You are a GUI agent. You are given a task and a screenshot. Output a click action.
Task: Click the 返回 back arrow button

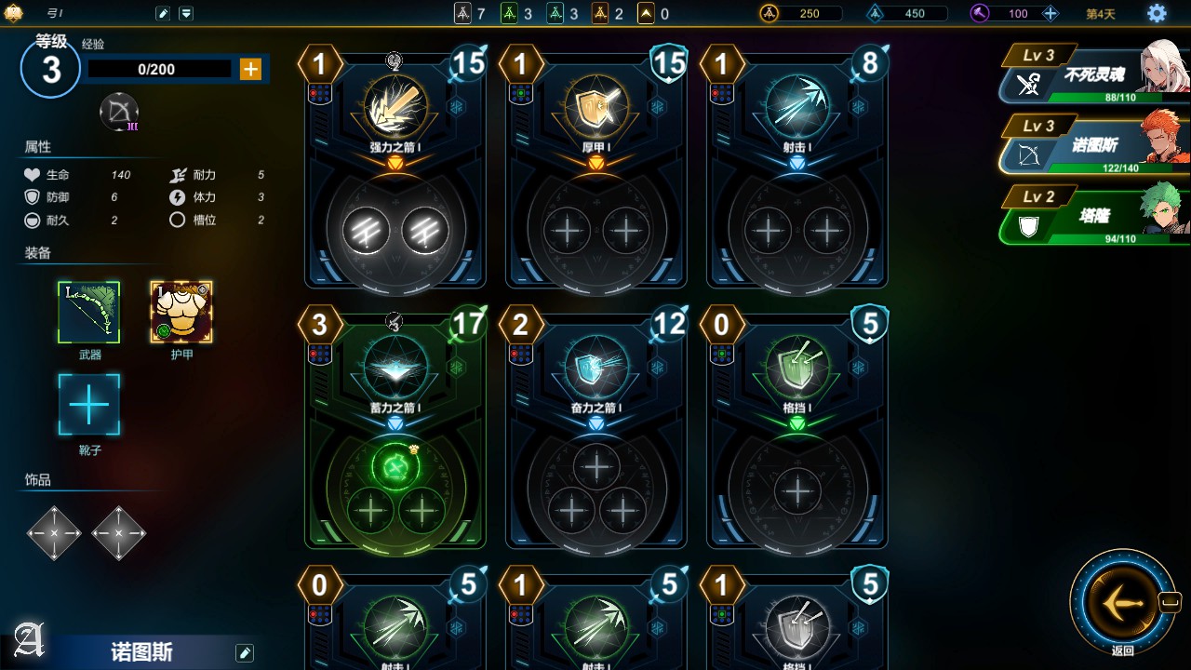click(x=1119, y=603)
